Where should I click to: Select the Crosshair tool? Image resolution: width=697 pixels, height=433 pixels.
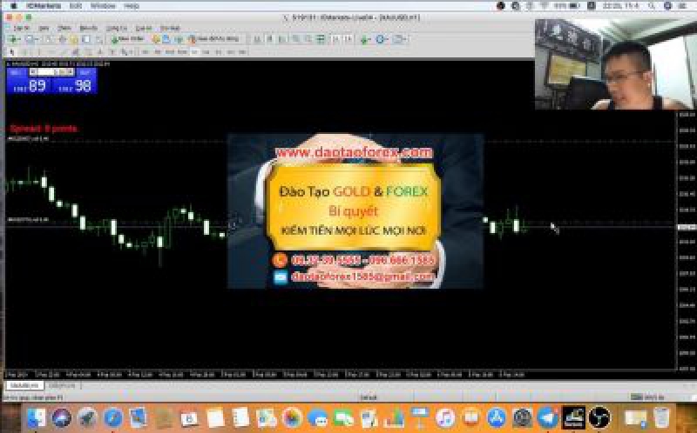(24, 52)
